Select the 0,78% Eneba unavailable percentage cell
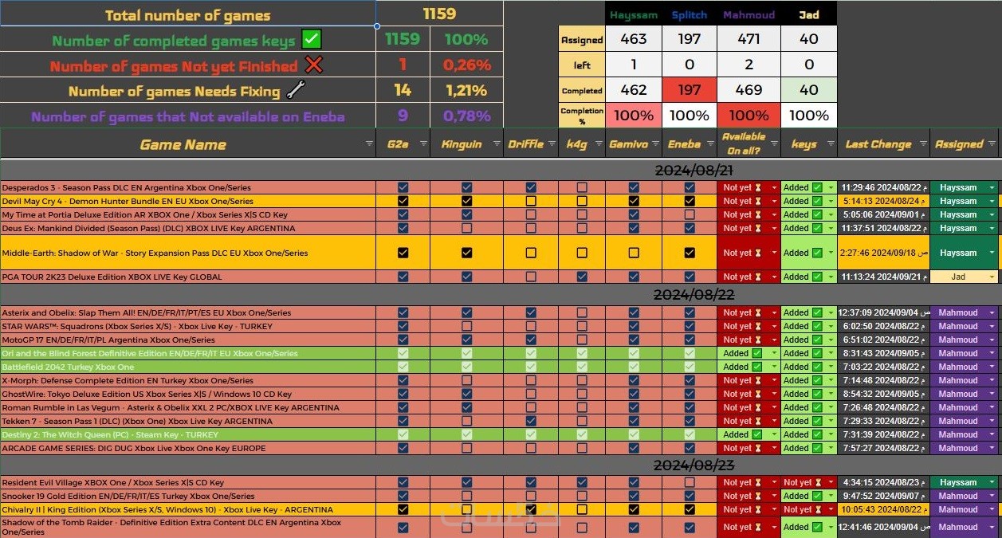The height and width of the screenshot is (538, 1002). point(466,116)
